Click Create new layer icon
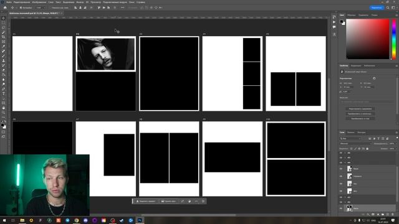Image resolution: width=399 pixels, height=224 pixels. [x=388, y=215]
